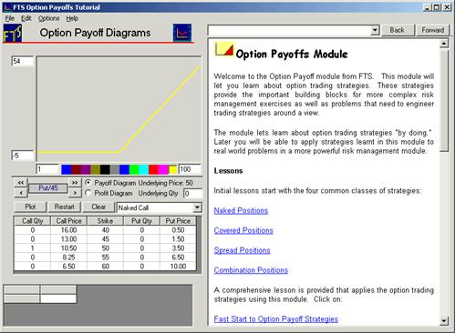Click the single-right arrow (>) button
The width and height of the screenshot is (455, 333).
pyautogui.click(x=75, y=193)
